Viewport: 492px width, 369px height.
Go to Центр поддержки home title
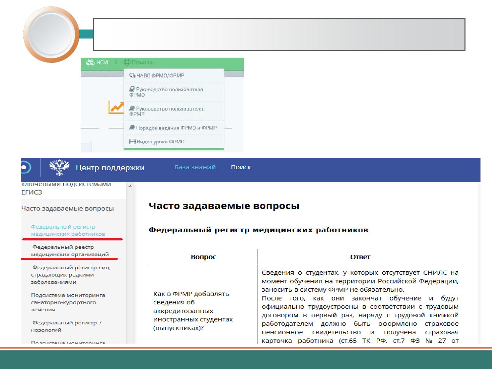pos(110,168)
